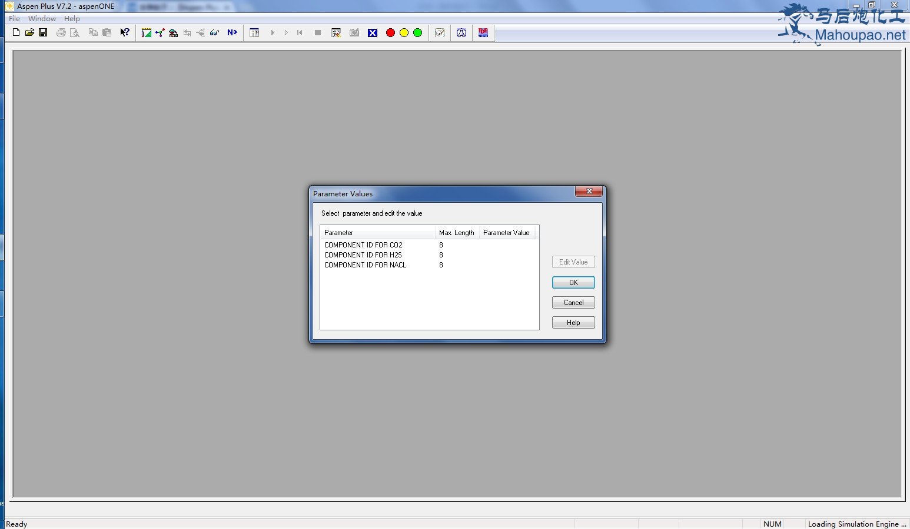Image resolution: width=910 pixels, height=529 pixels.
Task: Click the Components molecule icon
Action: 160,33
